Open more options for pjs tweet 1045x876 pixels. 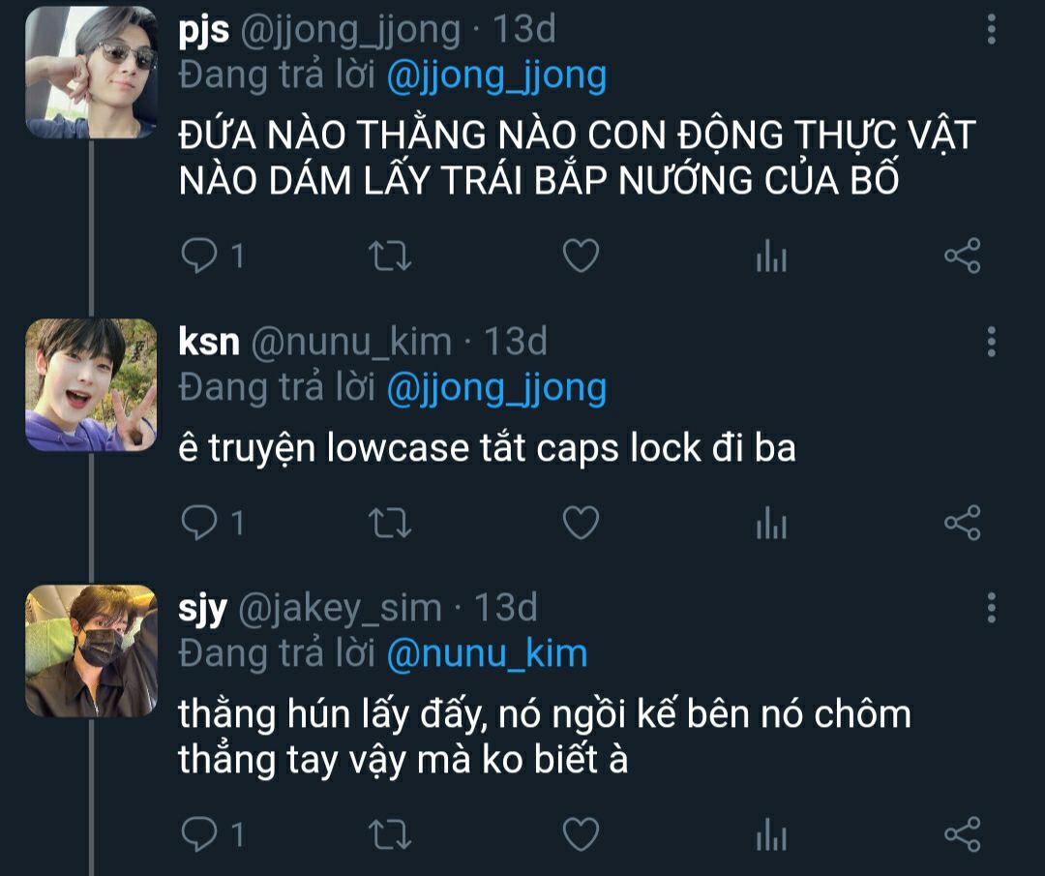[x=992, y=29]
